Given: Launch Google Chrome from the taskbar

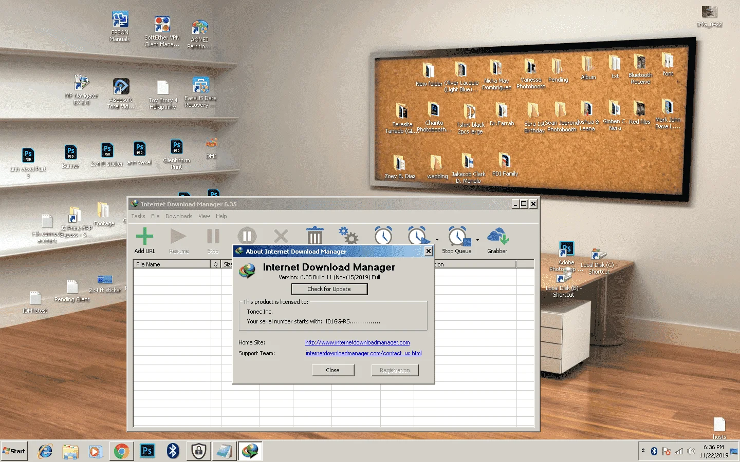Looking at the screenshot, I should [x=121, y=451].
